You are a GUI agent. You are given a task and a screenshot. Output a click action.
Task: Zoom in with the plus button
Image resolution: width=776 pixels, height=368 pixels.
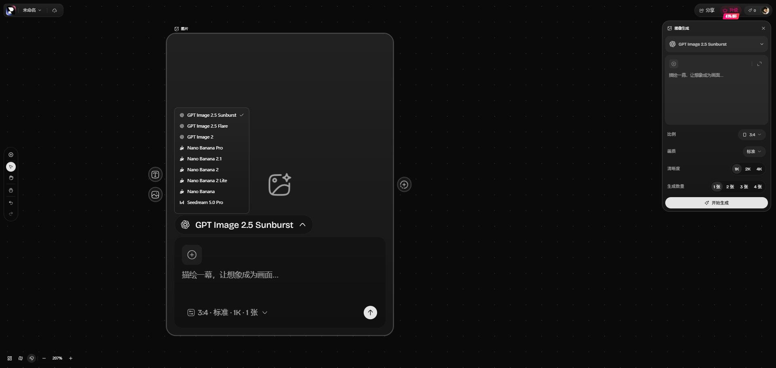click(x=71, y=358)
